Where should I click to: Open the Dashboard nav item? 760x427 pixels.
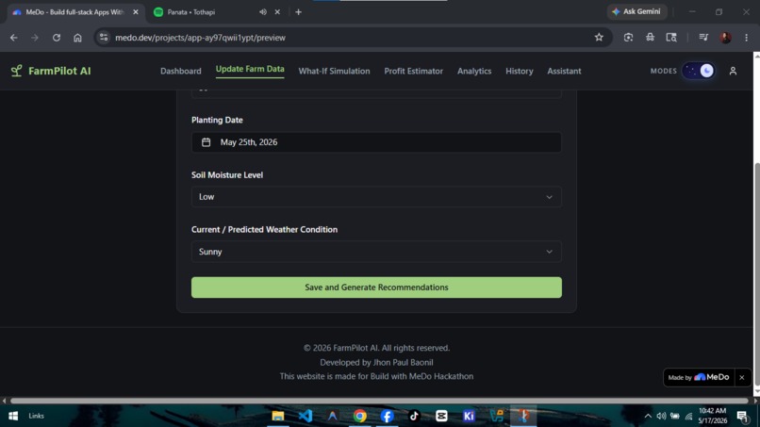181,71
